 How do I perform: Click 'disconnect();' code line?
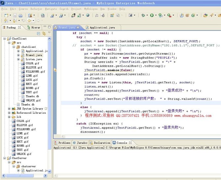click(93, 132)
